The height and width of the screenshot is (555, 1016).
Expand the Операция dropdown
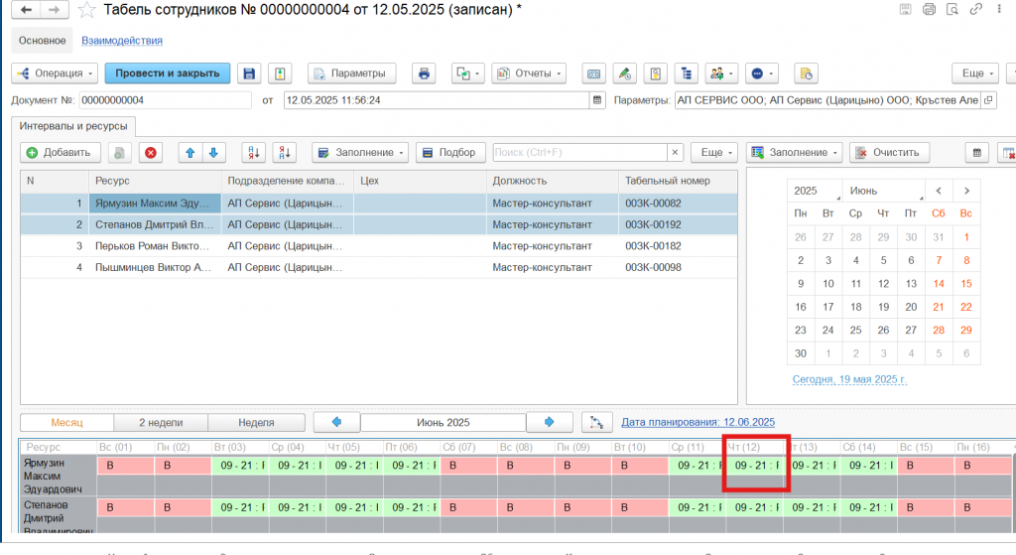55,73
